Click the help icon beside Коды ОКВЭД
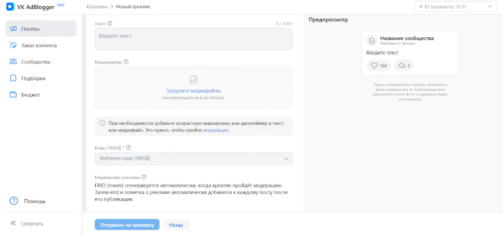503x236 pixels. click(129, 148)
